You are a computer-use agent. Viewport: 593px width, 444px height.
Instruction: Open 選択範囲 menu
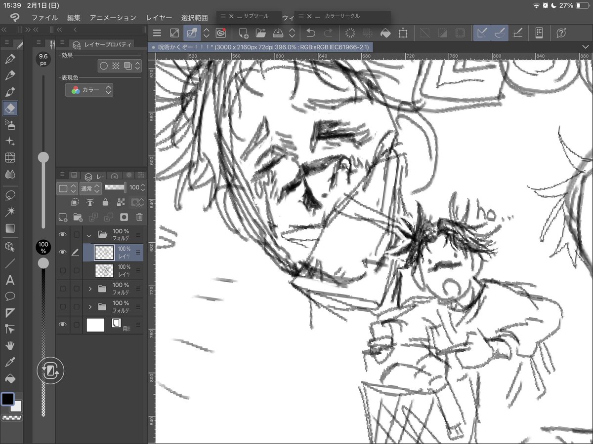(194, 18)
